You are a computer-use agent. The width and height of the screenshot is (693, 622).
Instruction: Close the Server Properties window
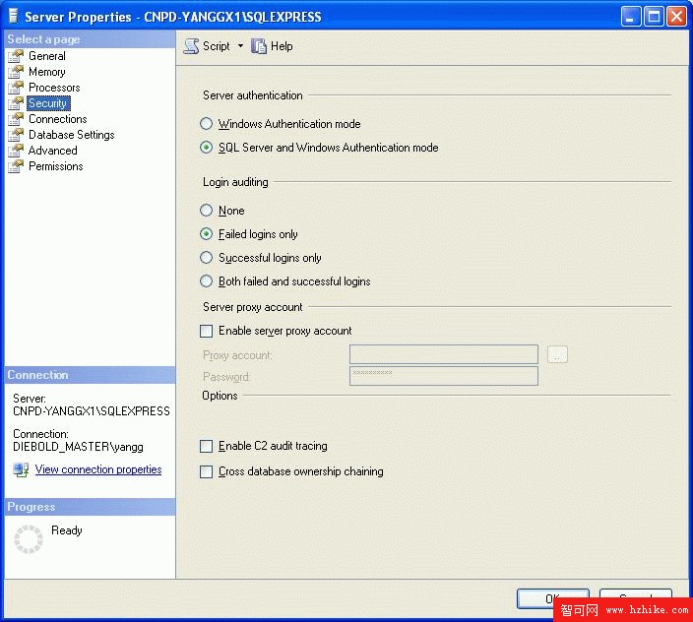(676, 17)
